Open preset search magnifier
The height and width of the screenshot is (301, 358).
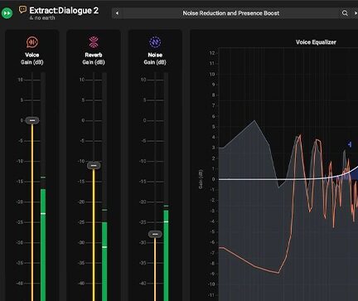(345, 13)
